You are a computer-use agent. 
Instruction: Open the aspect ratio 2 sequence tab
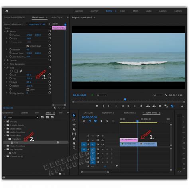click(x=130, y=113)
